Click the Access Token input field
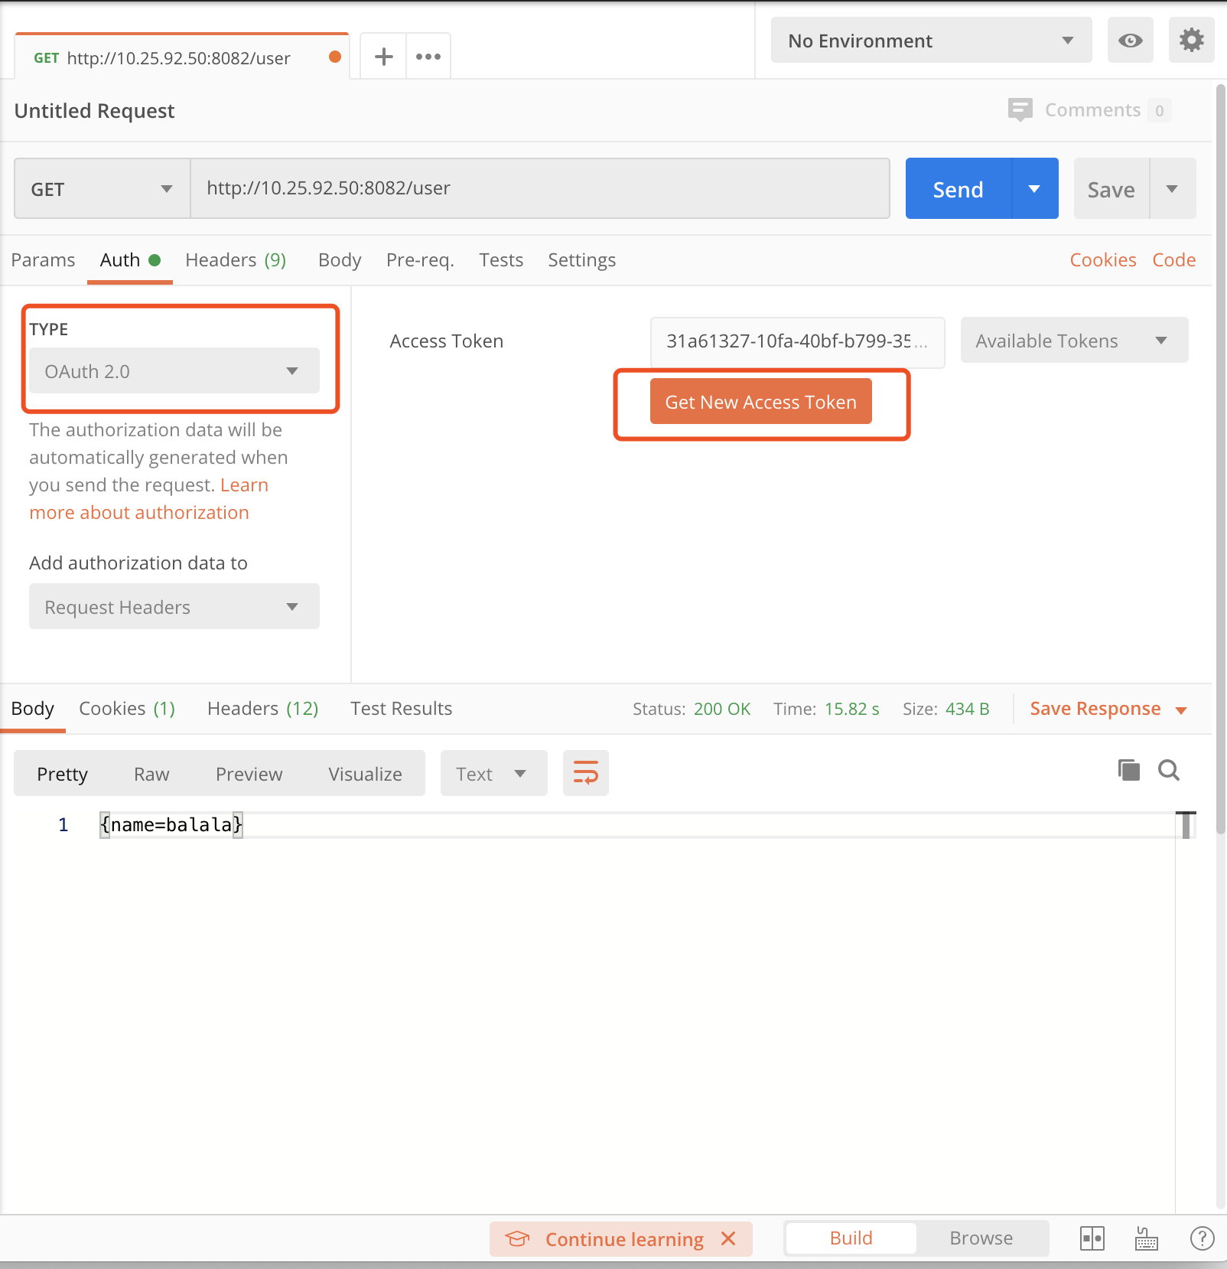The height and width of the screenshot is (1269, 1227). [x=797, y=341]
